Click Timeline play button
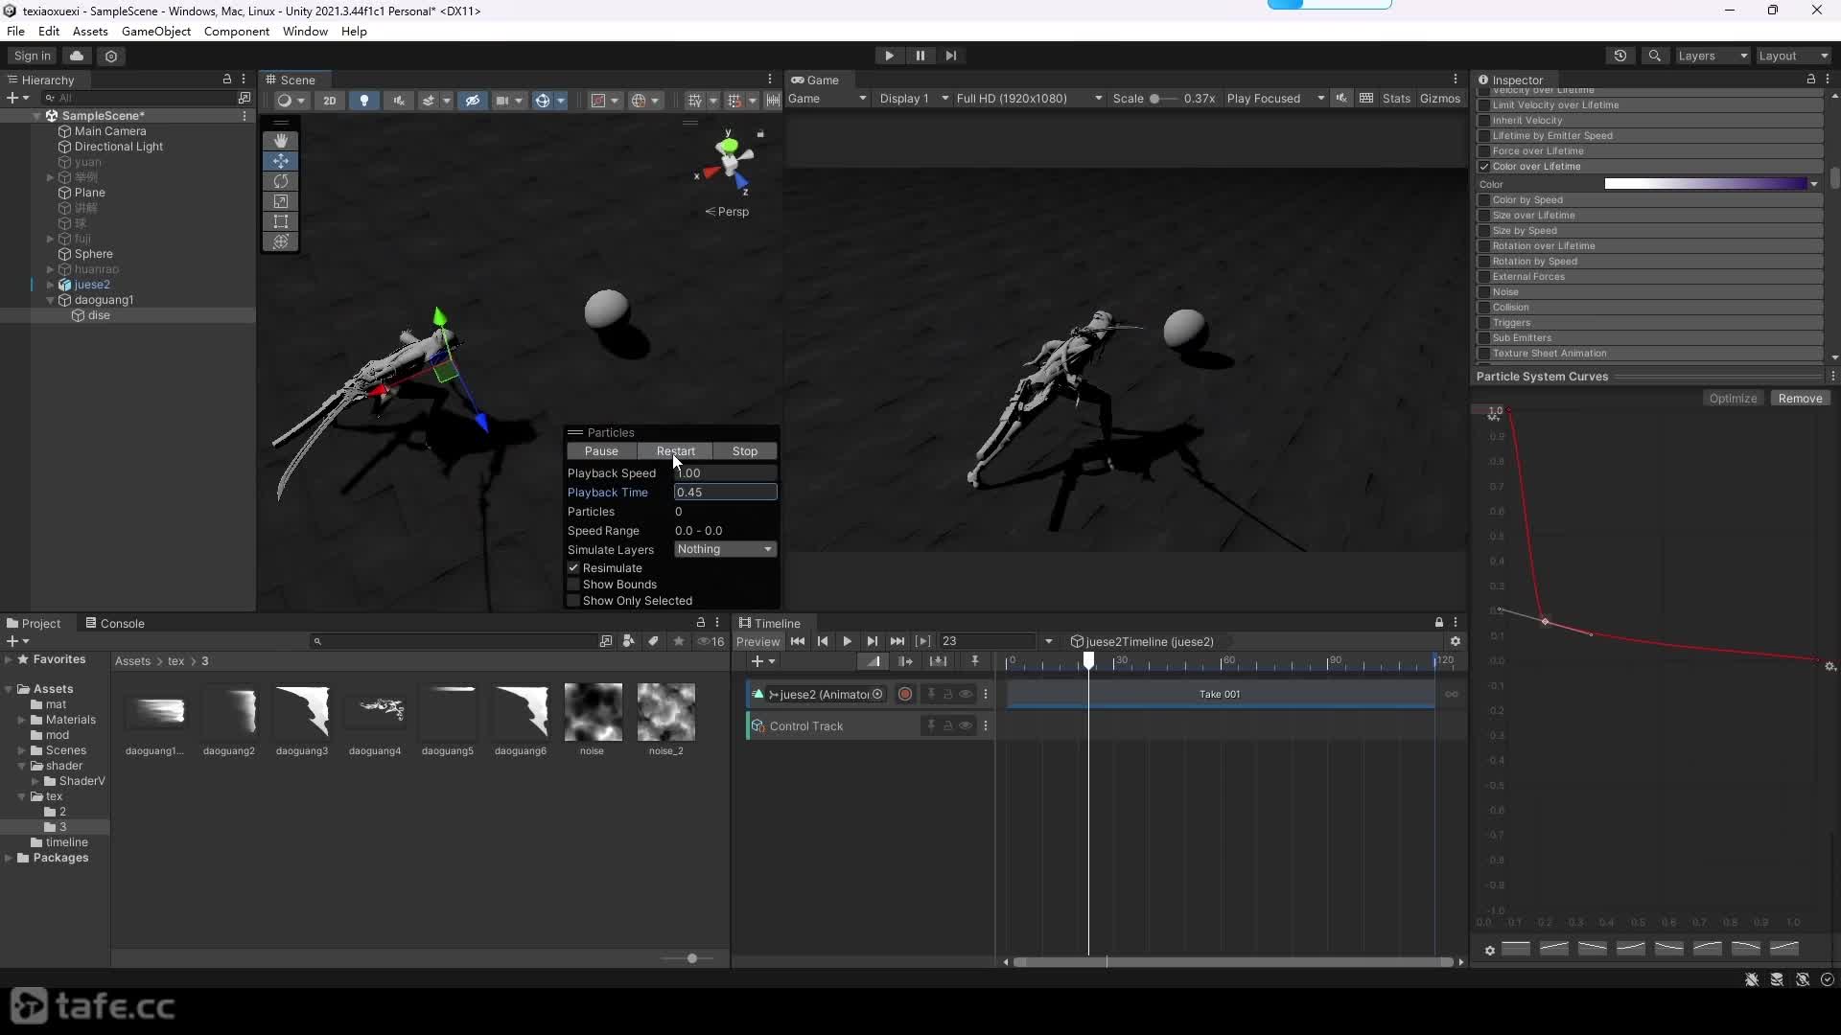Image resolution: width=1841 pixels, height=1035 pixels. coord(847,641)
